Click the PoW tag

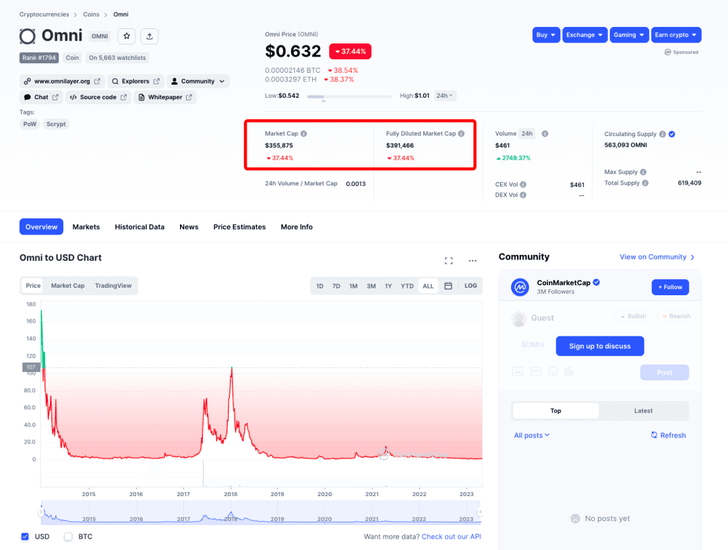[x=30, y=124]
